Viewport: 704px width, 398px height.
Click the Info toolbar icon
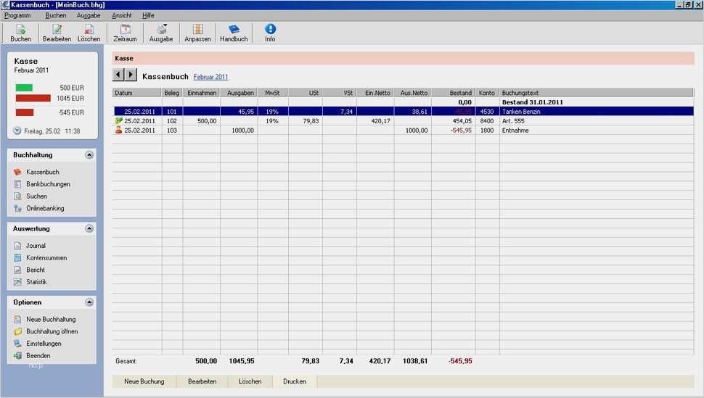(x=270, y=30)
